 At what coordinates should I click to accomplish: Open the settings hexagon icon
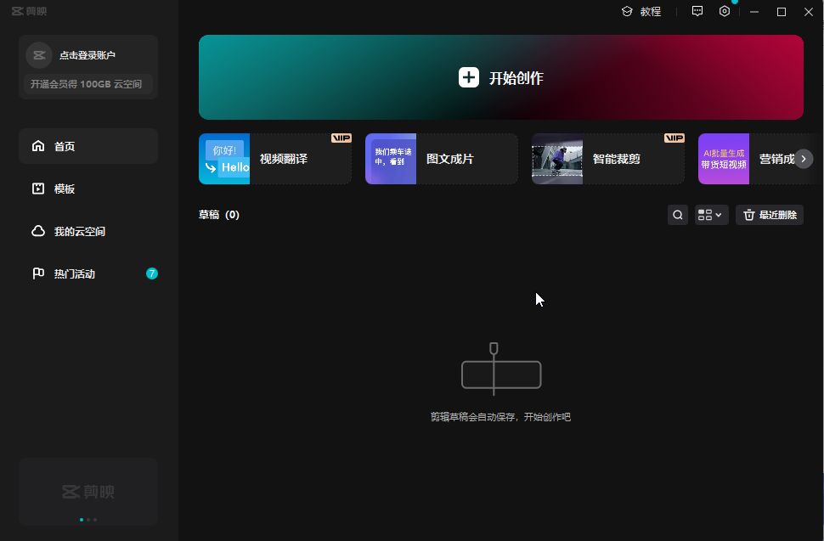725,12
